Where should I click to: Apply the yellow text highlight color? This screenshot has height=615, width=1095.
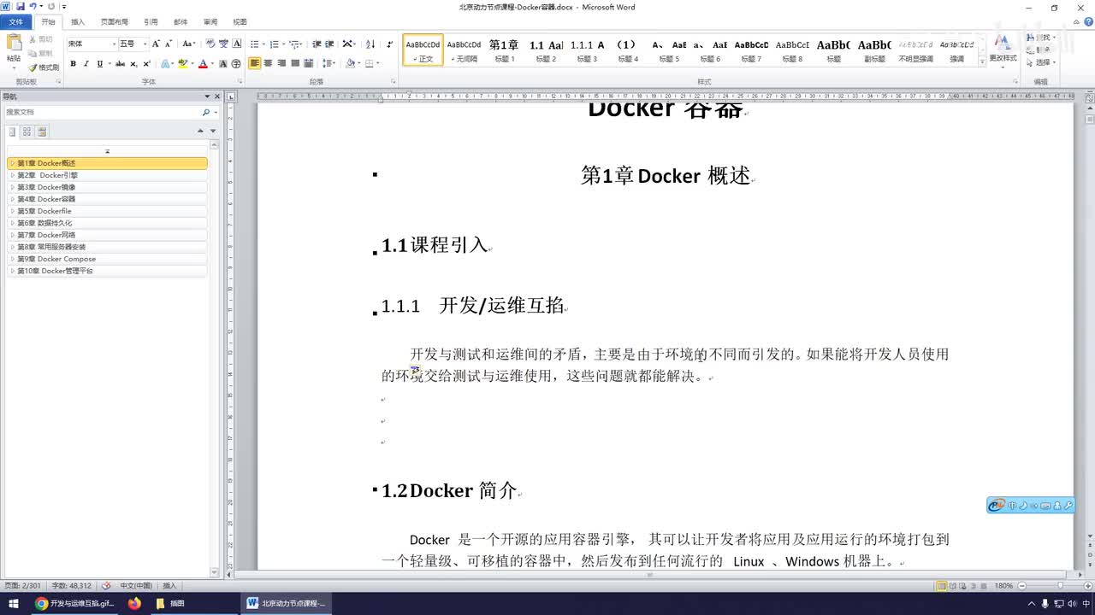tap(182, 63)
